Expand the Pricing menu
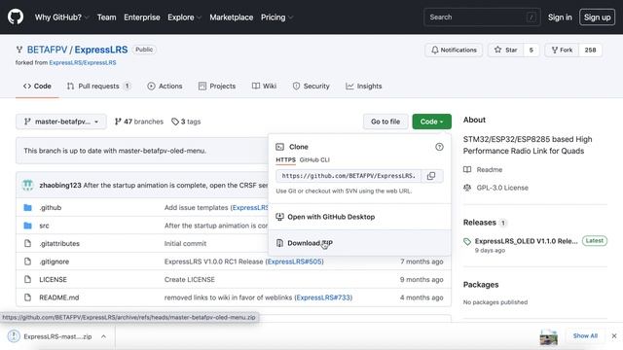Viewport: 623px width, 350px height. click(x=276, y=17)
